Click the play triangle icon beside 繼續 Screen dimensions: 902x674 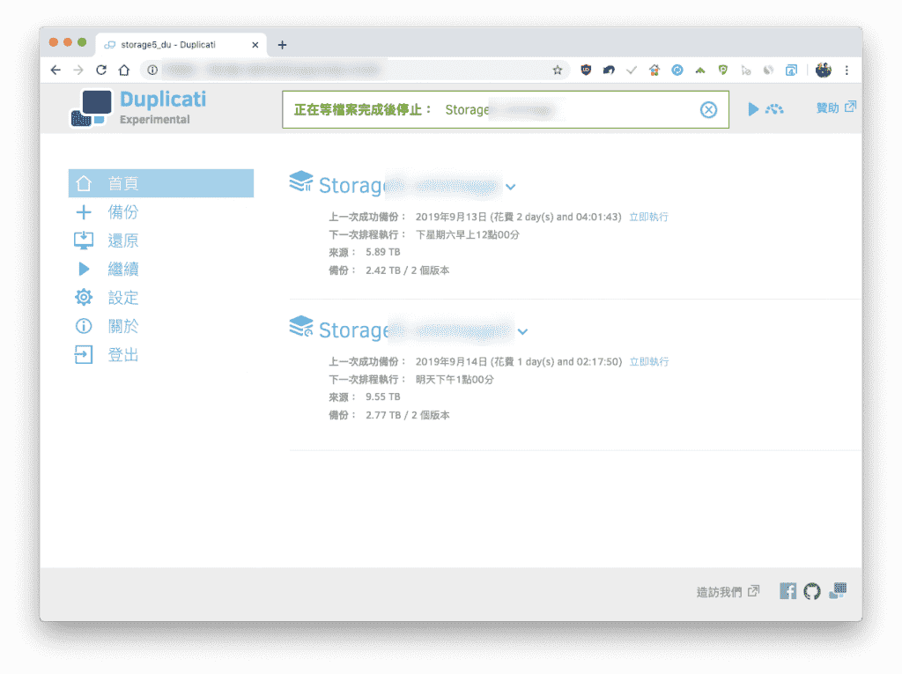[84, 269]
